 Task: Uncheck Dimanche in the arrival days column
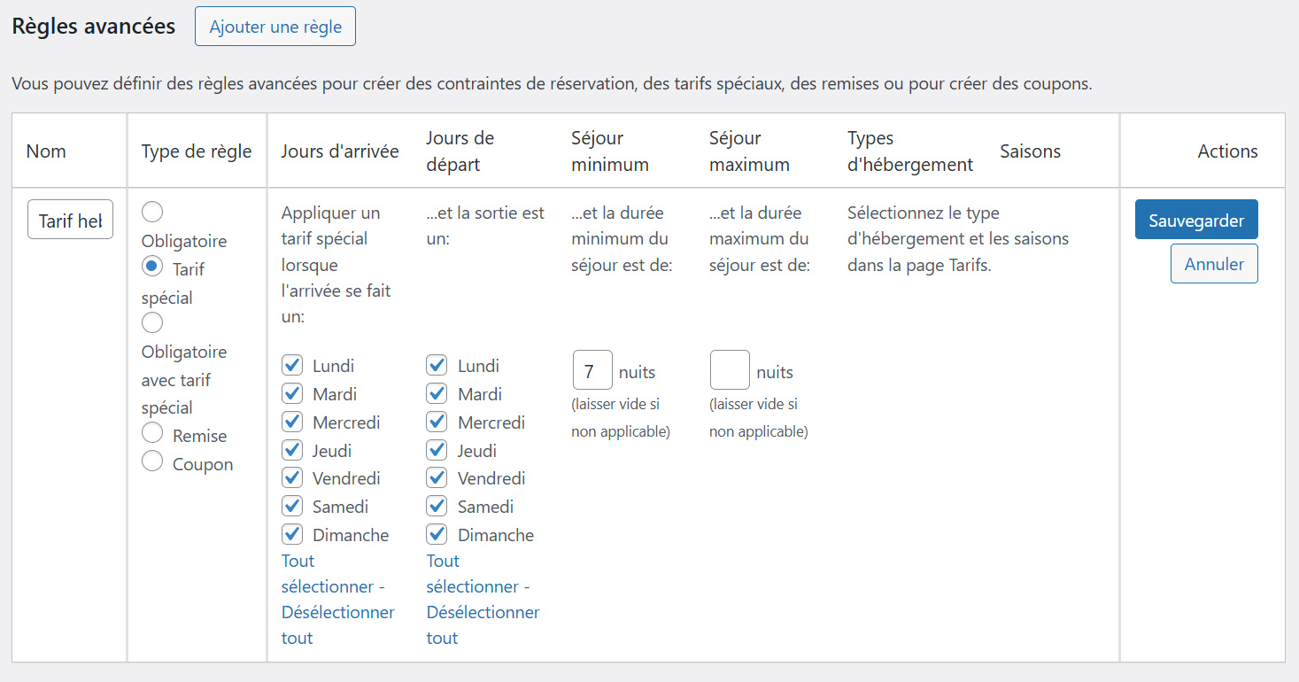(293, 534)
